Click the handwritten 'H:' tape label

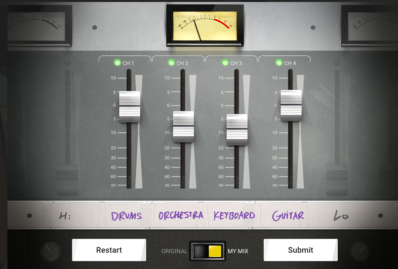pyautogui.click(x=65, y=216)
